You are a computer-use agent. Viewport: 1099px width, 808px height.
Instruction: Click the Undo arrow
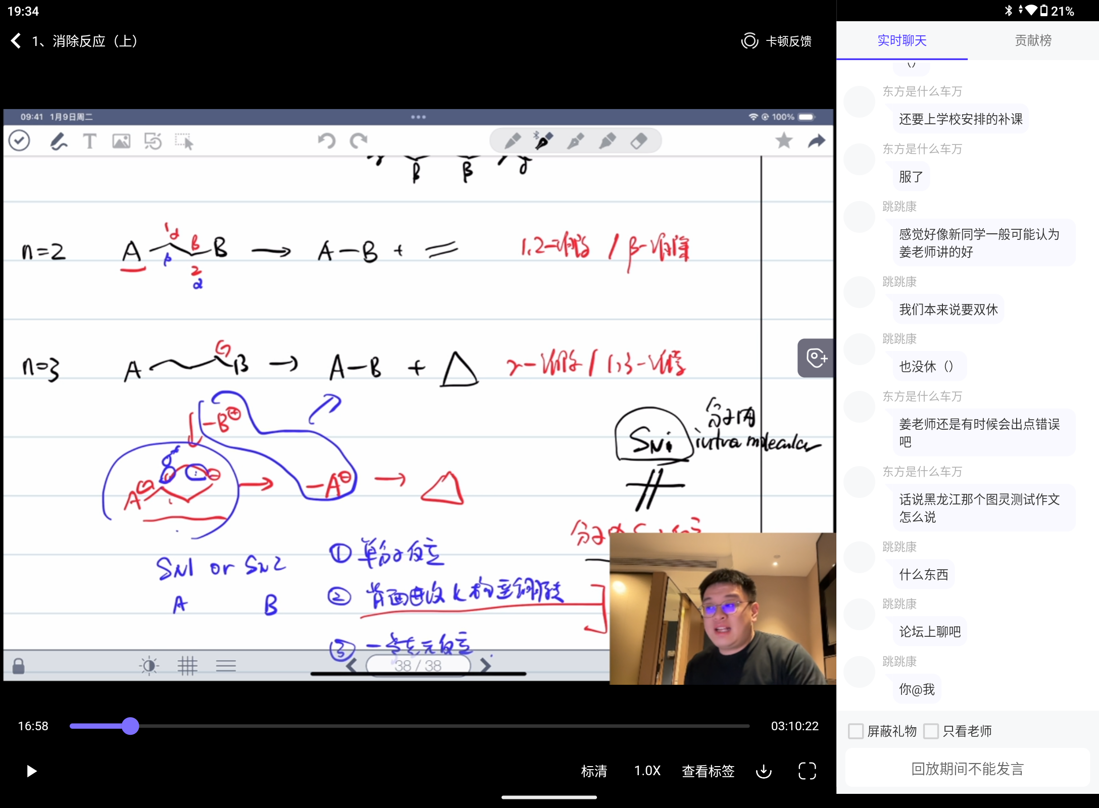click(326, 141)
